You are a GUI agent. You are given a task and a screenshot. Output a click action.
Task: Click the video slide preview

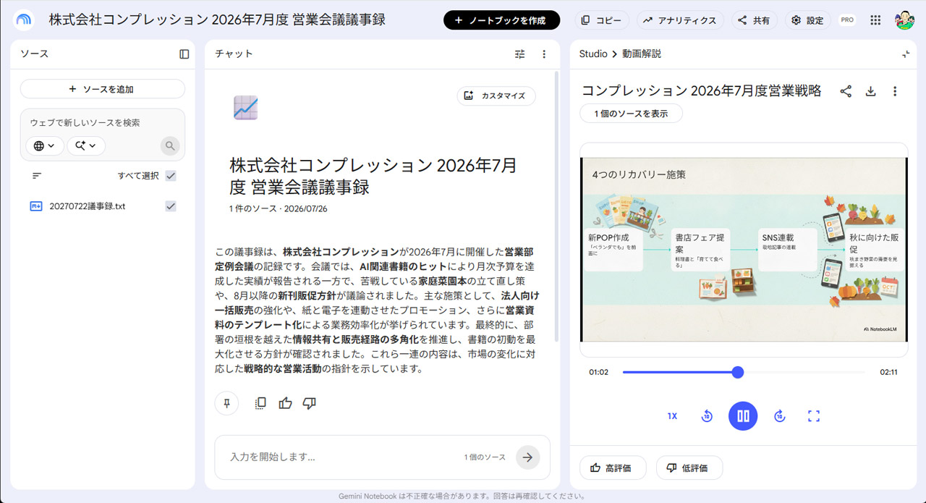pyautogui.click(x=743, y=250)
